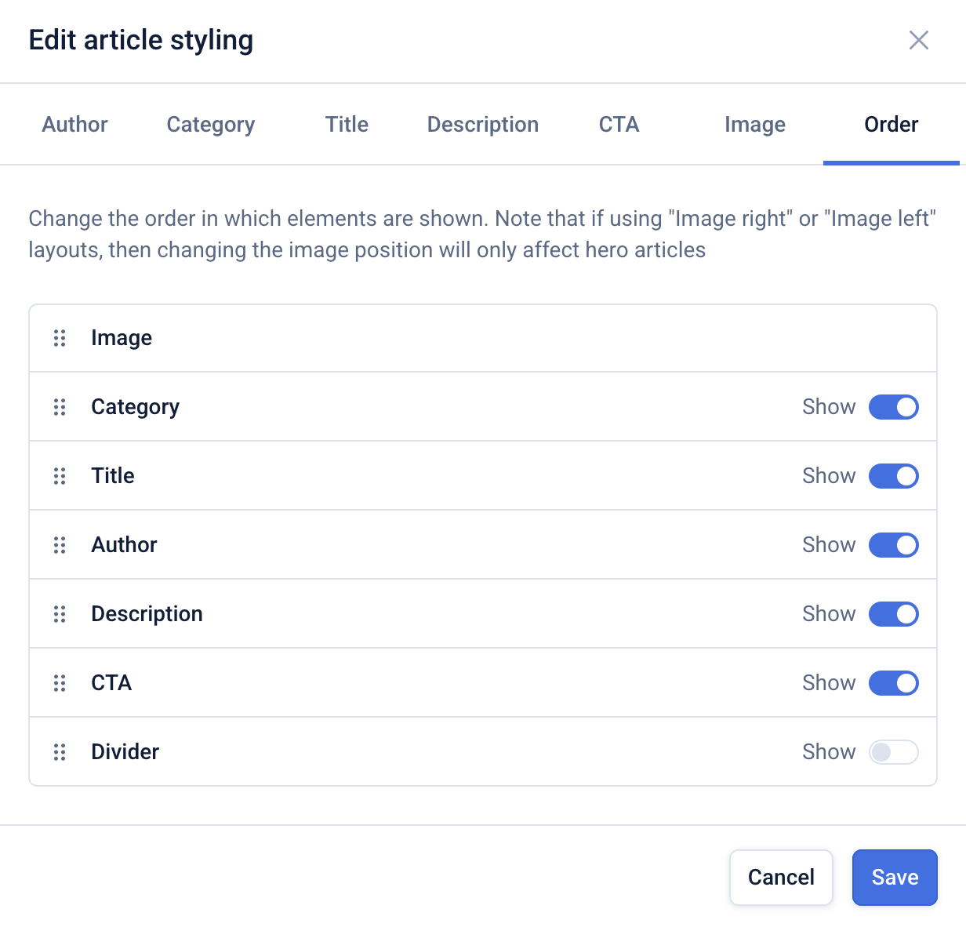Close the Edit article styling dialog
This screenshot has height=927, width=966.
click(918, 40)
